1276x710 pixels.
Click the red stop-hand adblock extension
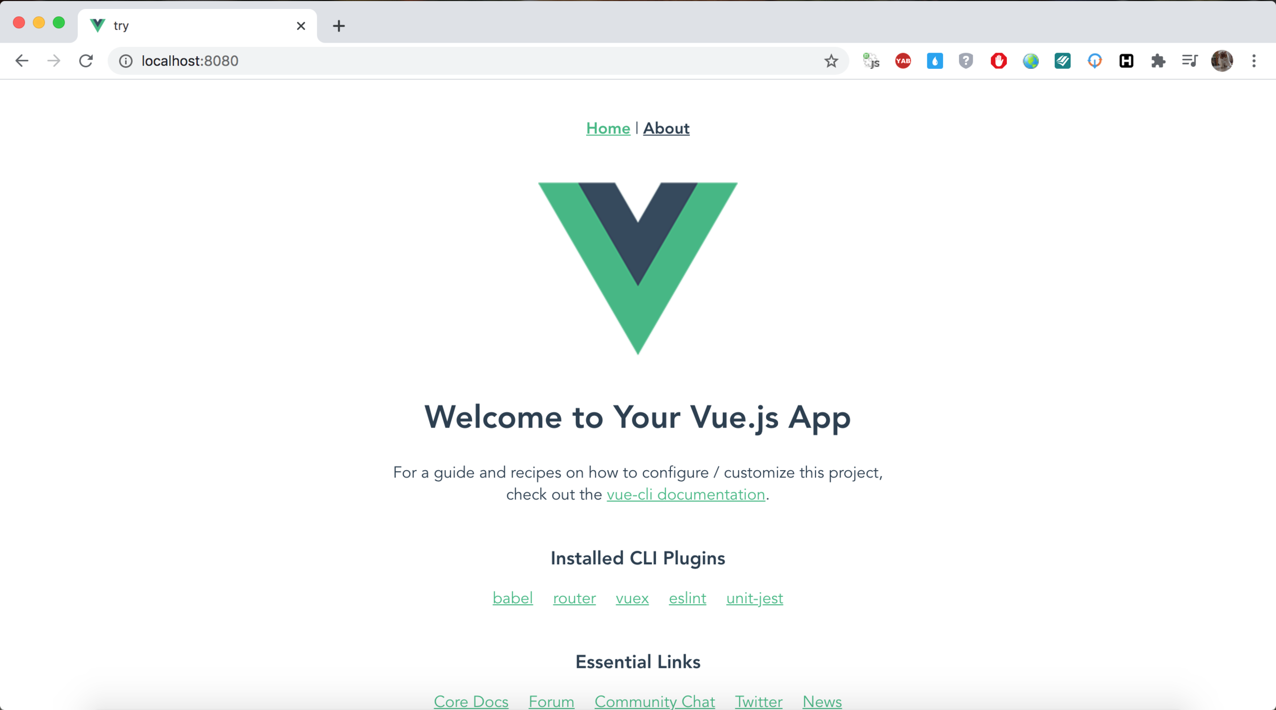click(998, 61)
